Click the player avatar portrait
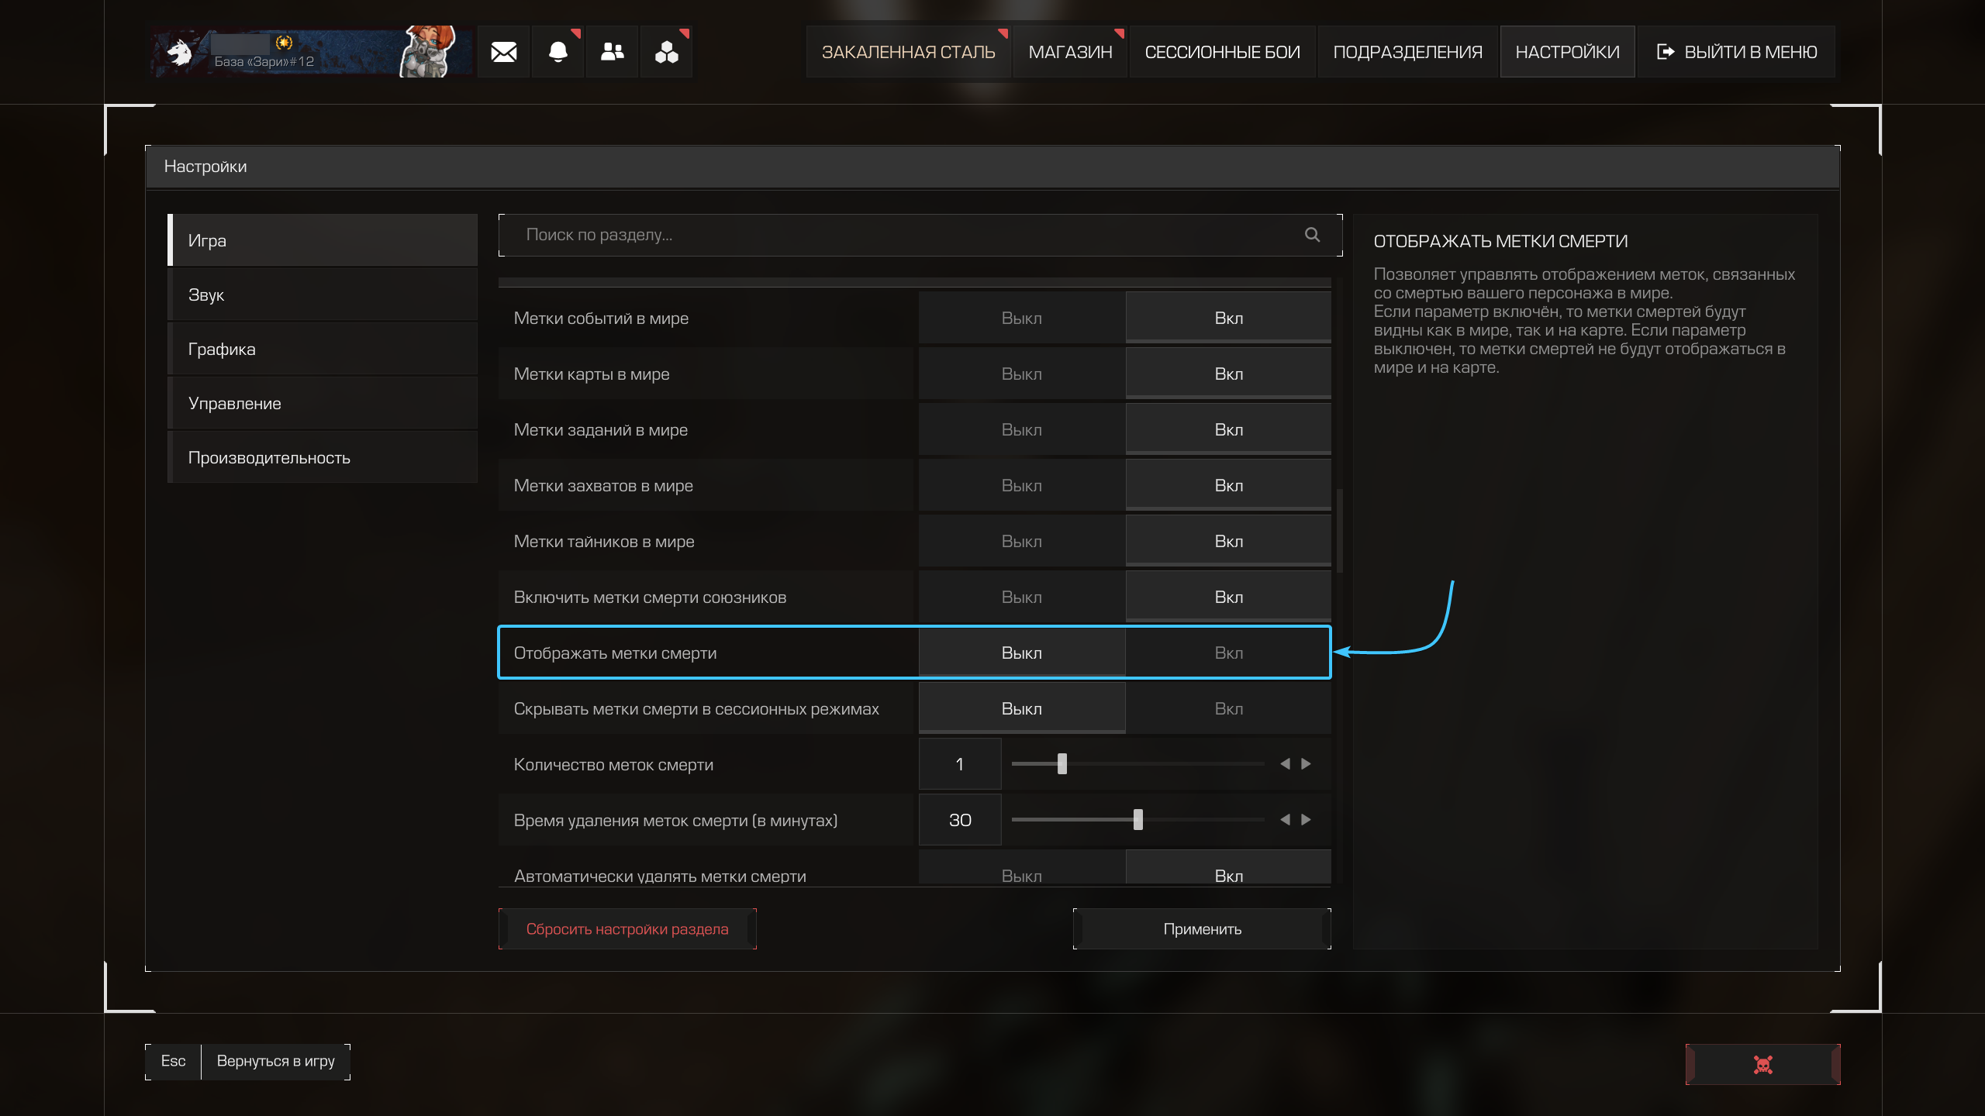Image resolution: width=1985 pixels, height=1116 pixels. pos(427,52)
